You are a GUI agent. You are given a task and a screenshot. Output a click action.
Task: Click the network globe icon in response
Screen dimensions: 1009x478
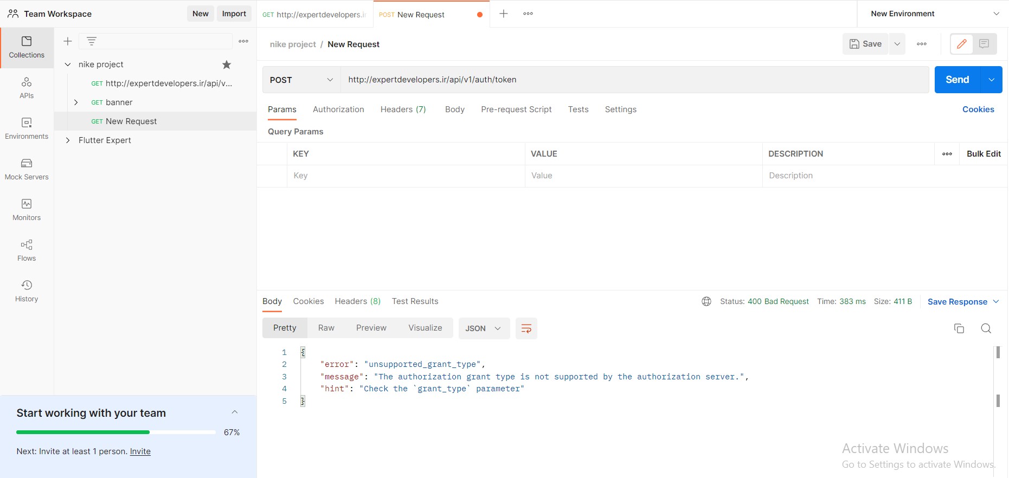pyautogui.click(x=706, y=301)
